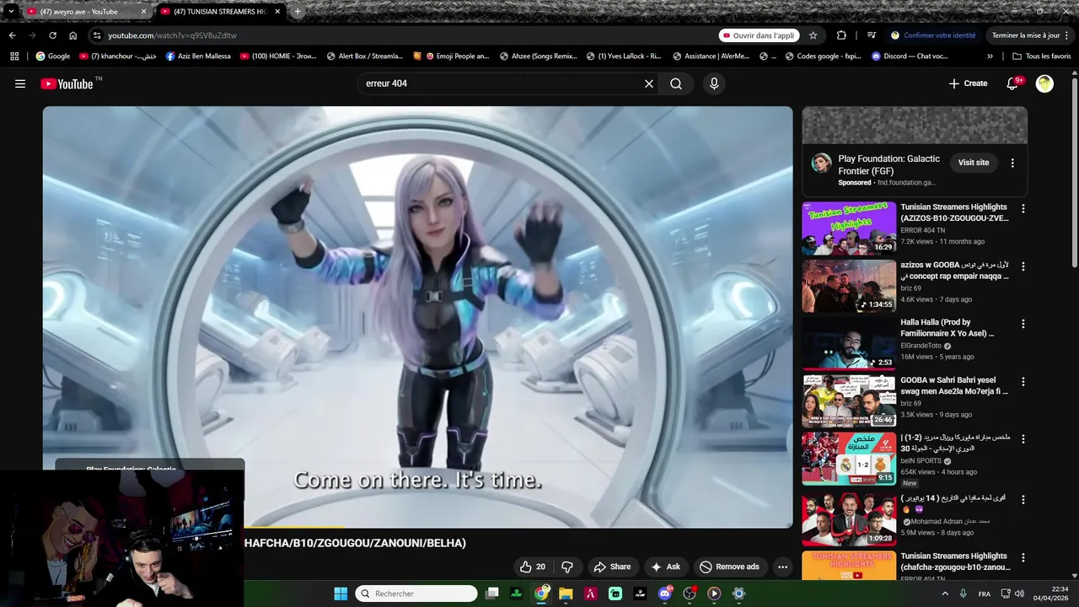The image size is (1079, 607).
Task: Open the beIN SPORTS match summary thumbnail
Action: click(849, 458)
